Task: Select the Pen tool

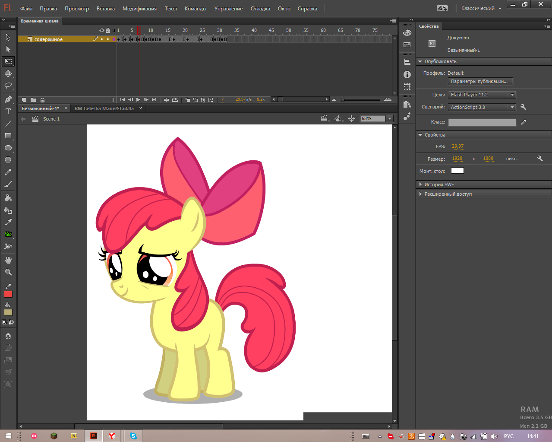Action: (8, 99)
